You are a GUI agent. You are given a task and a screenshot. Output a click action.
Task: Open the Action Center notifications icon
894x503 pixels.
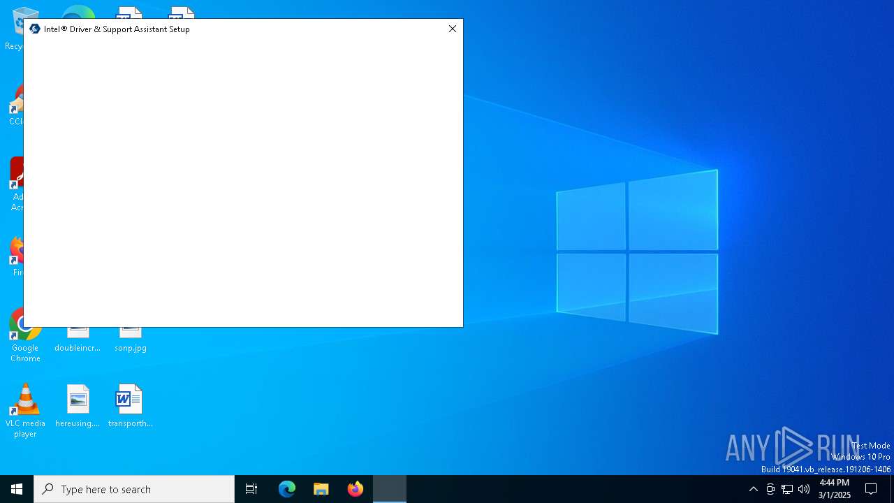(871, 489)
